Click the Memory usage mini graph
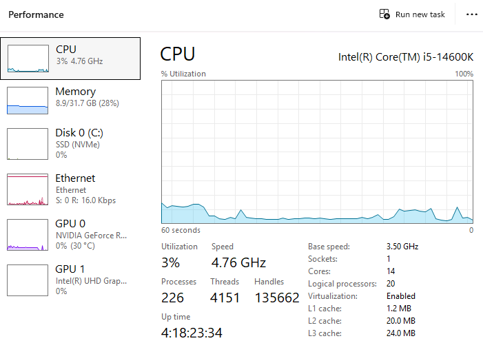 28,100
